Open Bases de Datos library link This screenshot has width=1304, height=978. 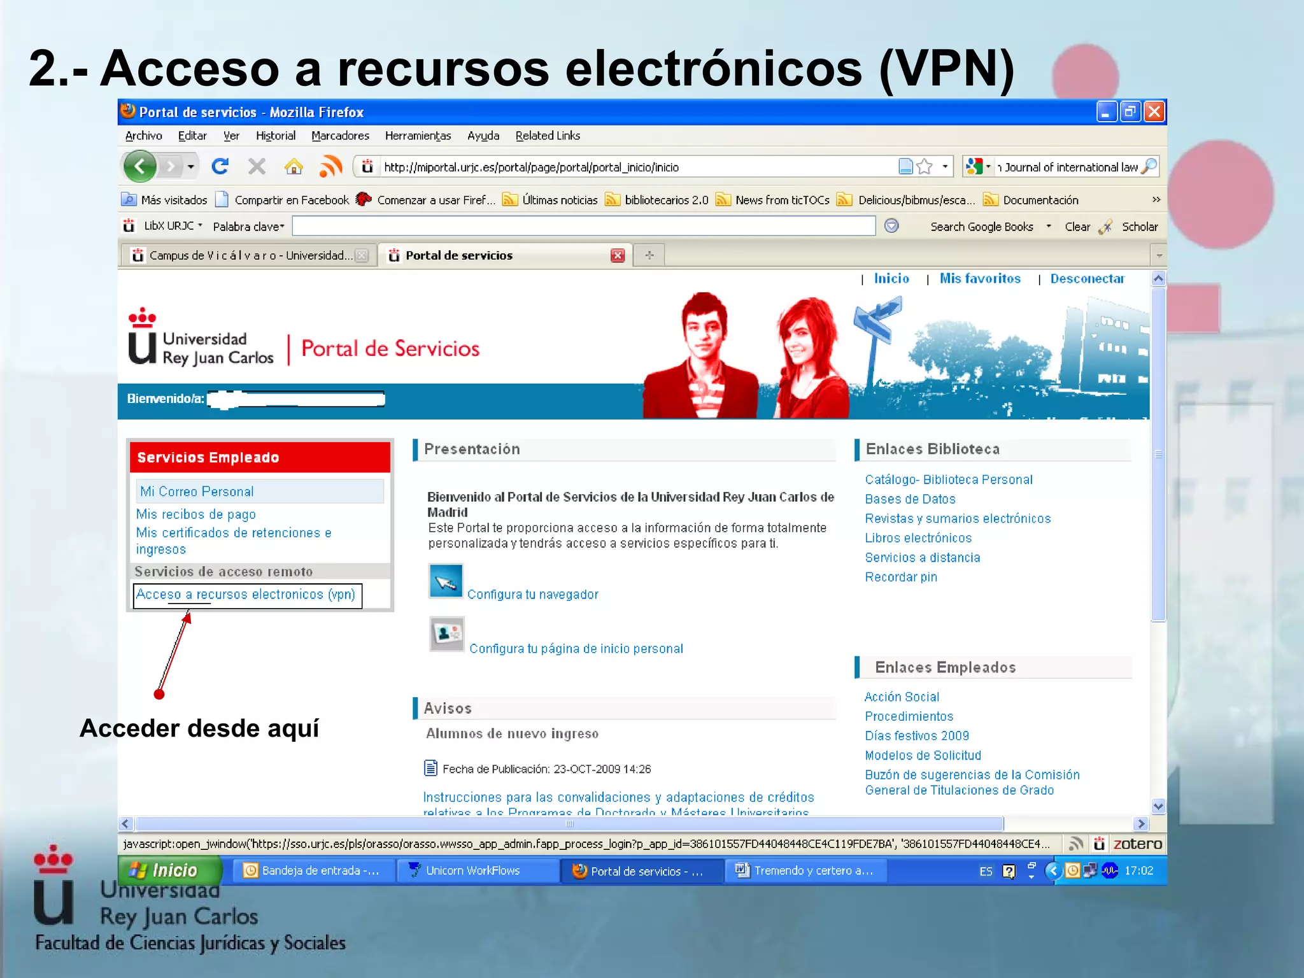[x=910, y=499]
